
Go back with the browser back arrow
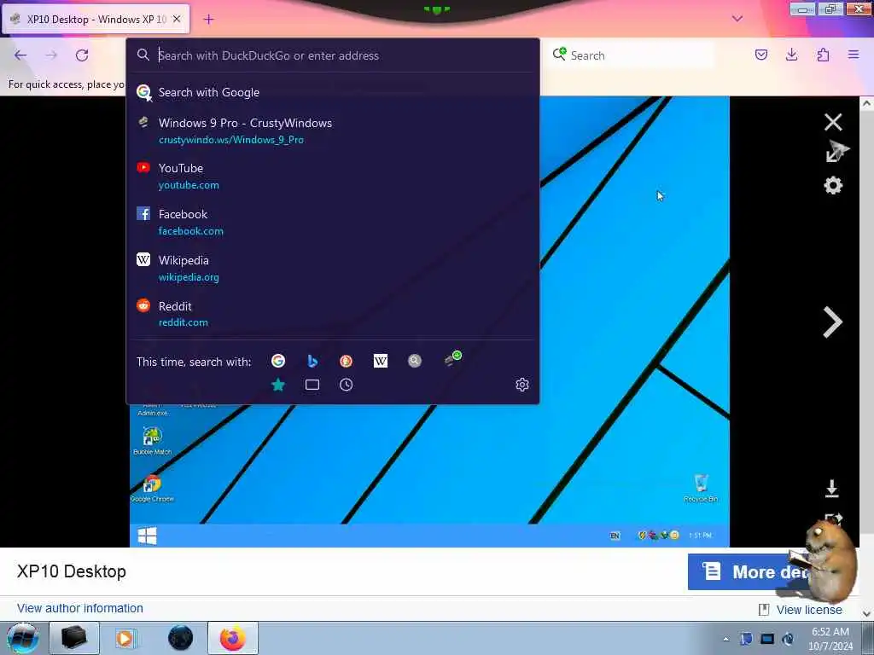(20, 55)
